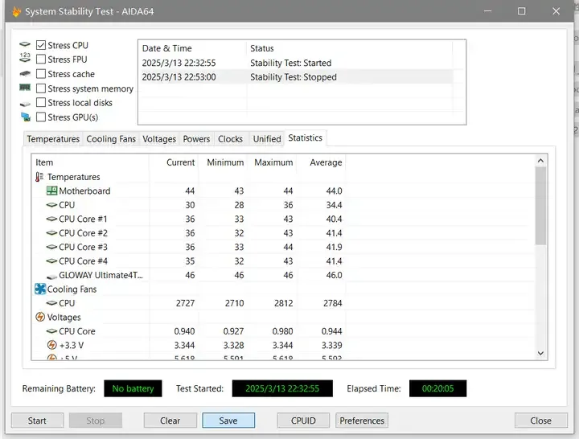Click the Stress CPU chip icon

point(25,45)
